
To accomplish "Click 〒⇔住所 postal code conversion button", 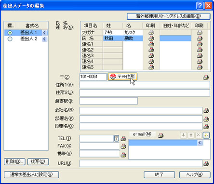I will [122, 77].
